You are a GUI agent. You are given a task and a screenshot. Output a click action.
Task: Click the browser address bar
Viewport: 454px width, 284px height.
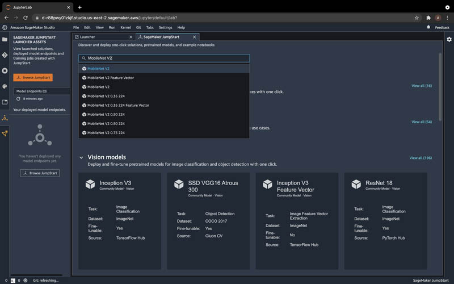(x=223, y=18)
